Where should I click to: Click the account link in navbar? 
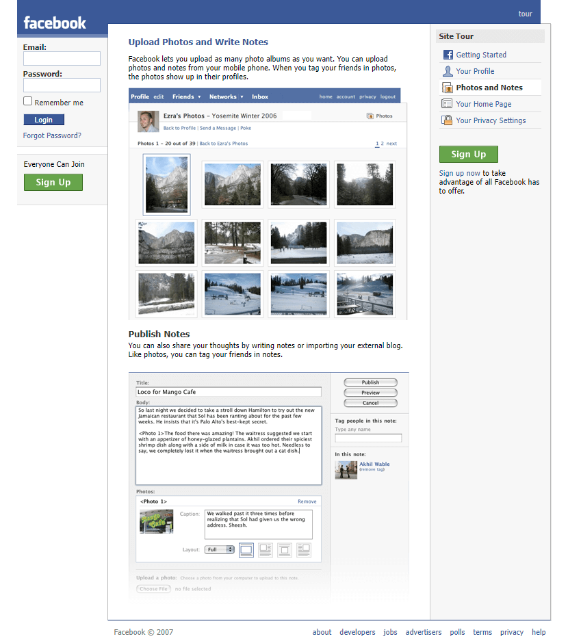[x=346, y=96]
